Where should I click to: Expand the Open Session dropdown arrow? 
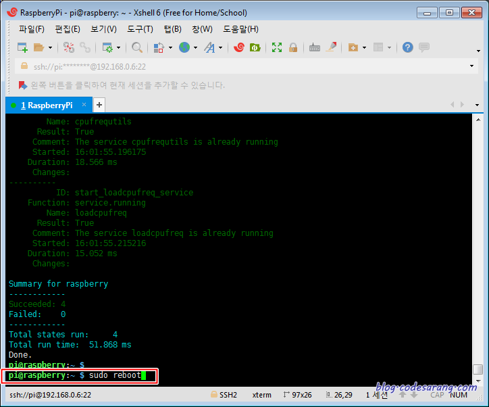[50, 48]
